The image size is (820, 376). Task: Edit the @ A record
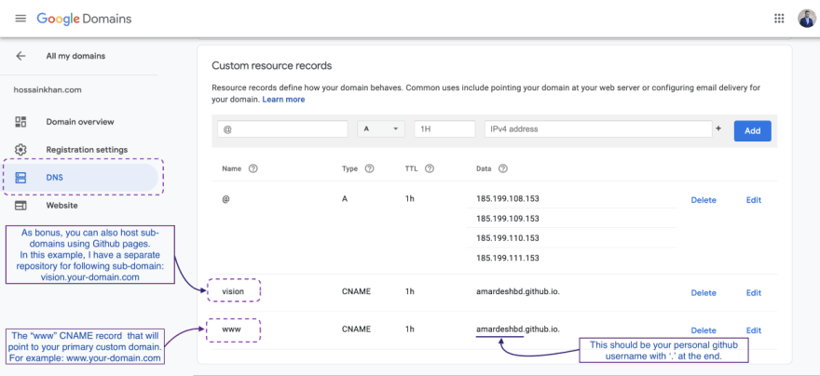754,200
